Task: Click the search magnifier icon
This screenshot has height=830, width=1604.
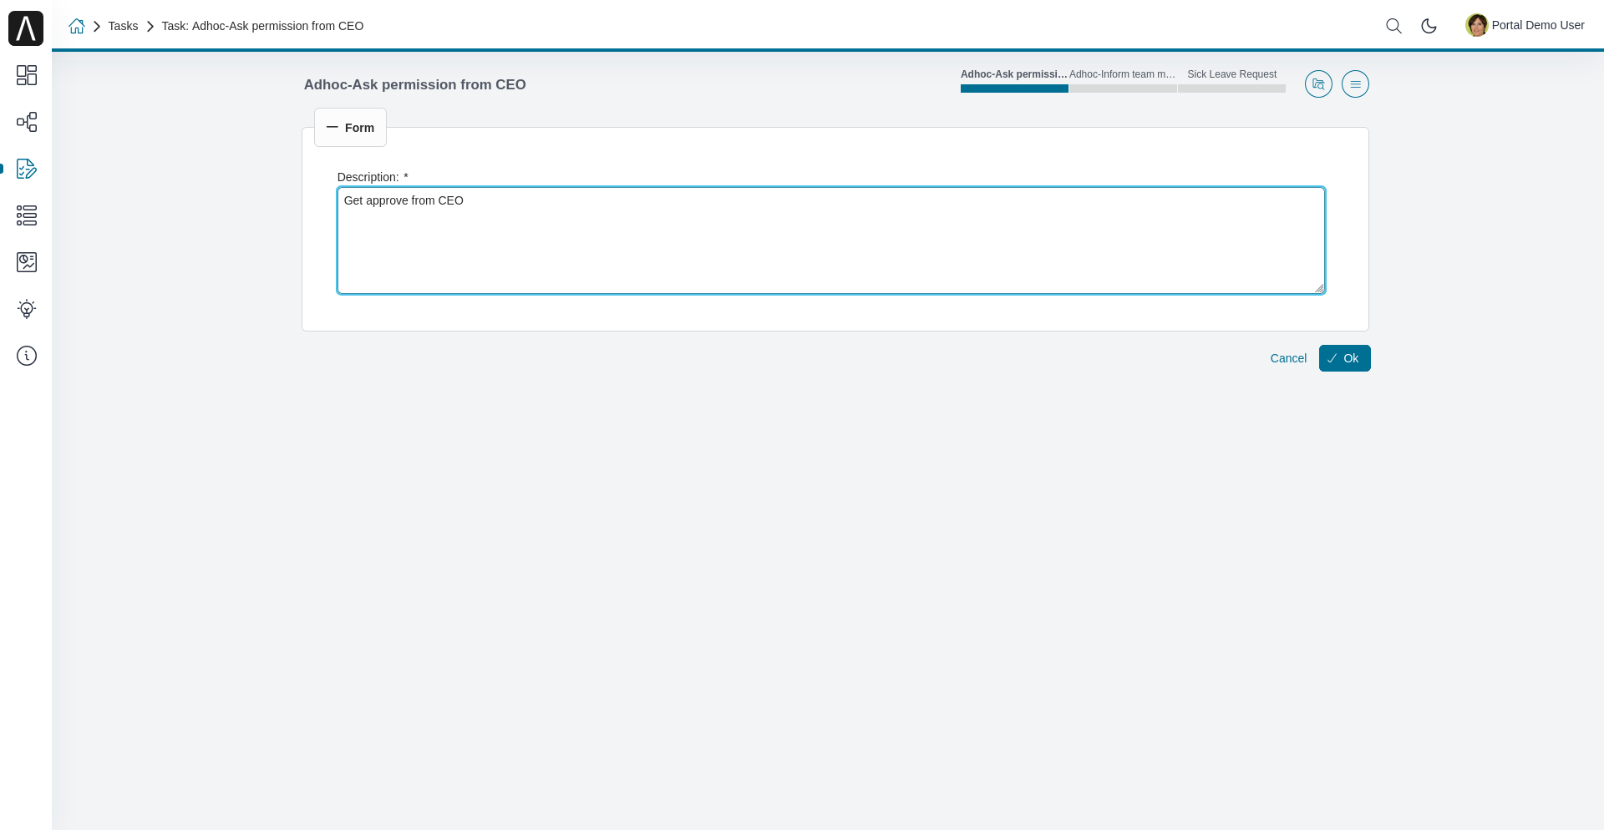Action: (1393, 26)
